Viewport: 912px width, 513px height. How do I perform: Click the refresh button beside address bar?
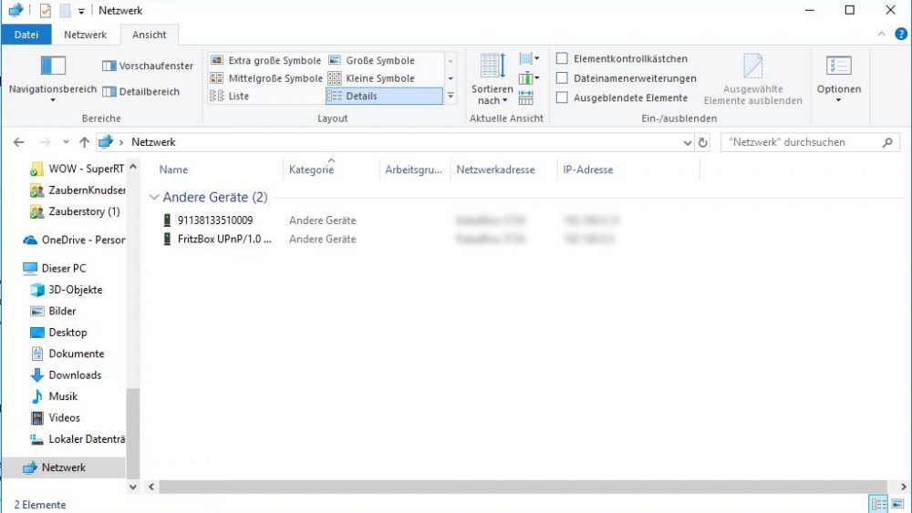click(702, 142)
